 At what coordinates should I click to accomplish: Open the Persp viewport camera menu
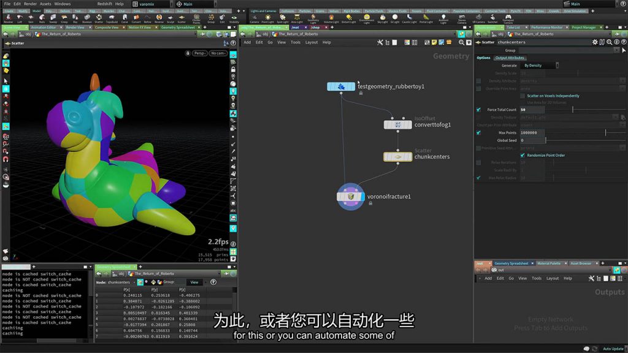pos(200,53)
